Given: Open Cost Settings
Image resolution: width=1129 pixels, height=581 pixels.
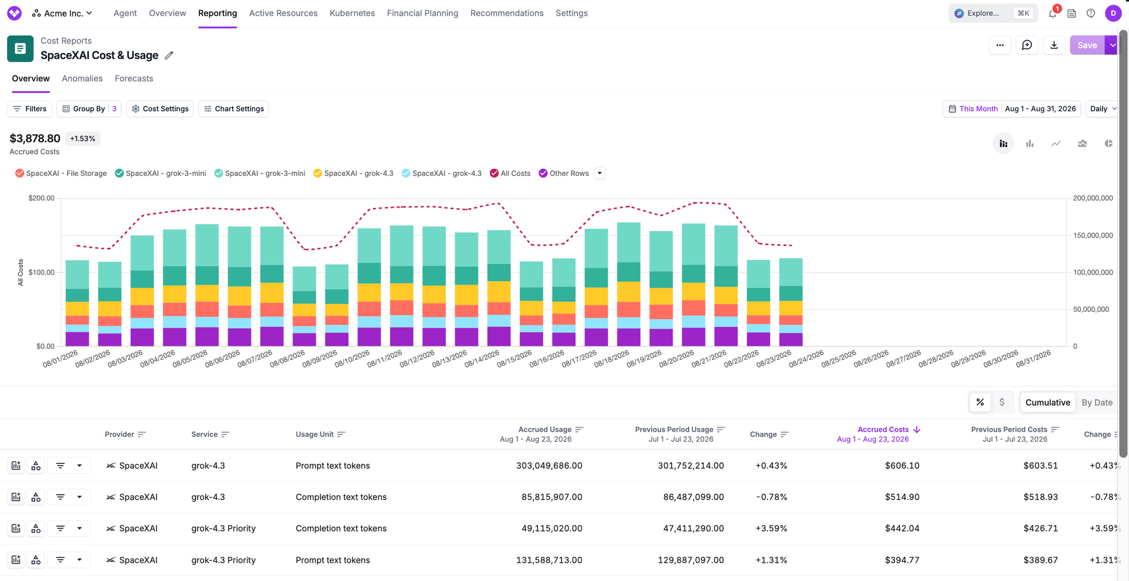Looking at the screenshot, I should pyautogui.click(x=160, y=109).
